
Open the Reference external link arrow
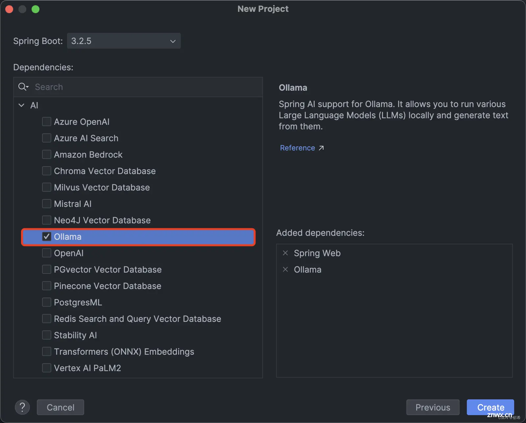pos(321,148)
